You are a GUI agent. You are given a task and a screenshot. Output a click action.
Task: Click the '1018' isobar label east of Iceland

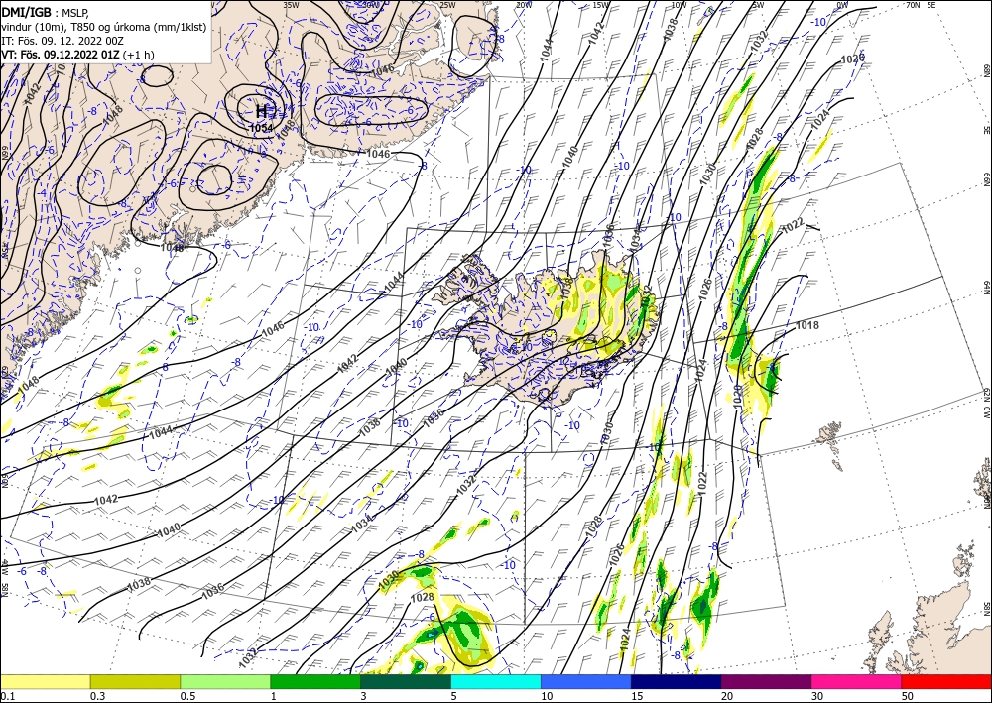(807, 325)
